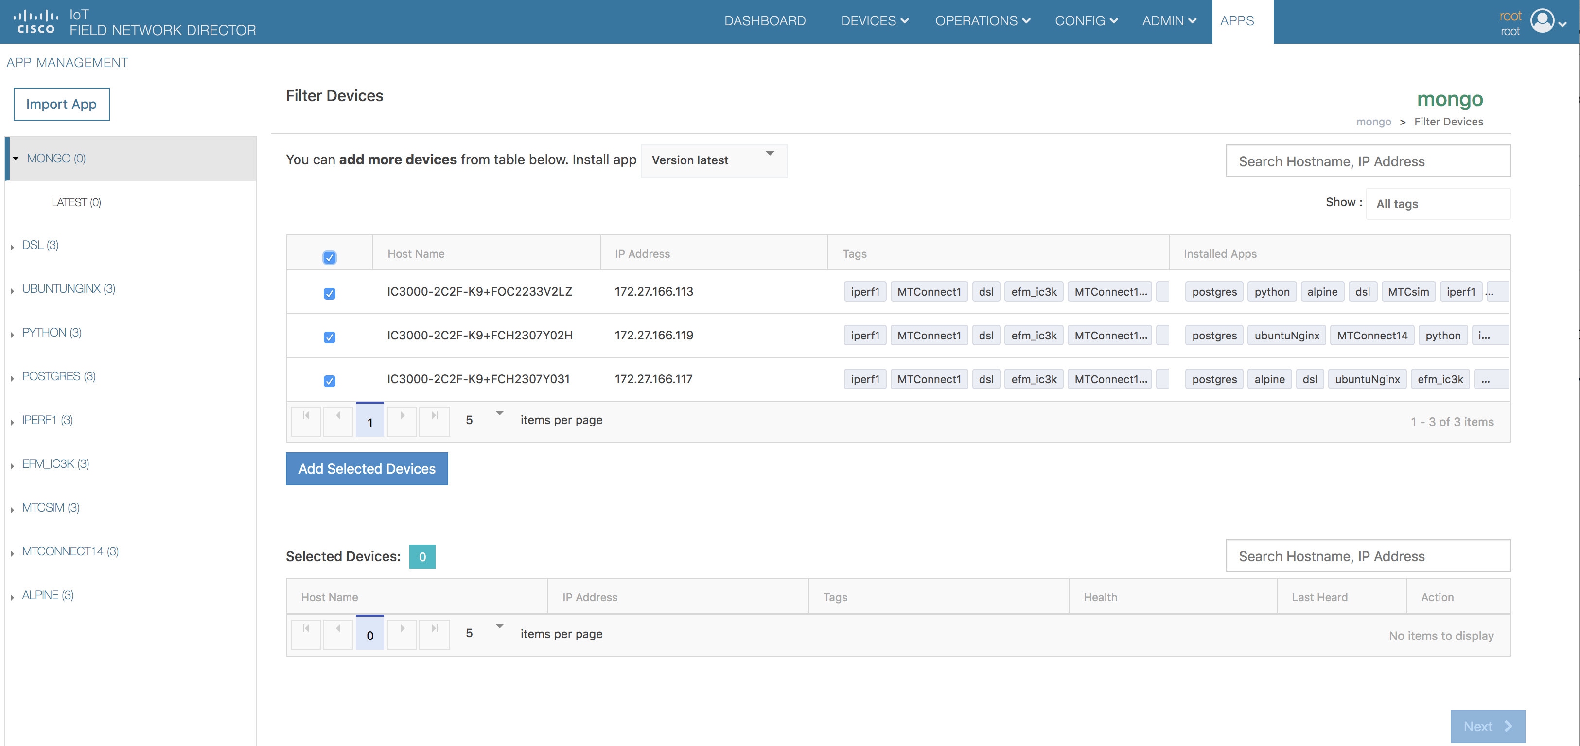Uncheck device IC3000-2C2F-K9+FOC2233V2LZ
Viewport: 1580px width, 746px height.
(330, 293)
